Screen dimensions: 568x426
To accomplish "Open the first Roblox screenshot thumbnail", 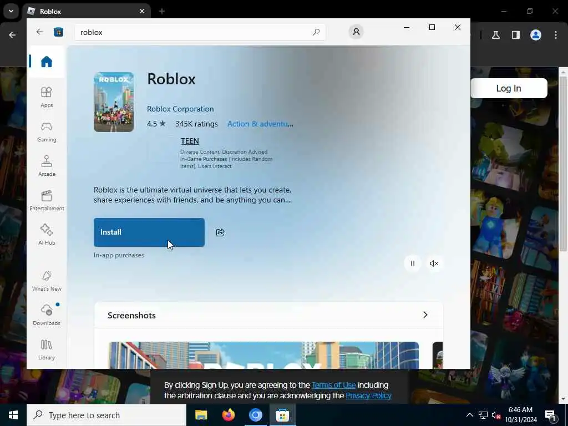I will pyautogui.click(x=263, y=356).
